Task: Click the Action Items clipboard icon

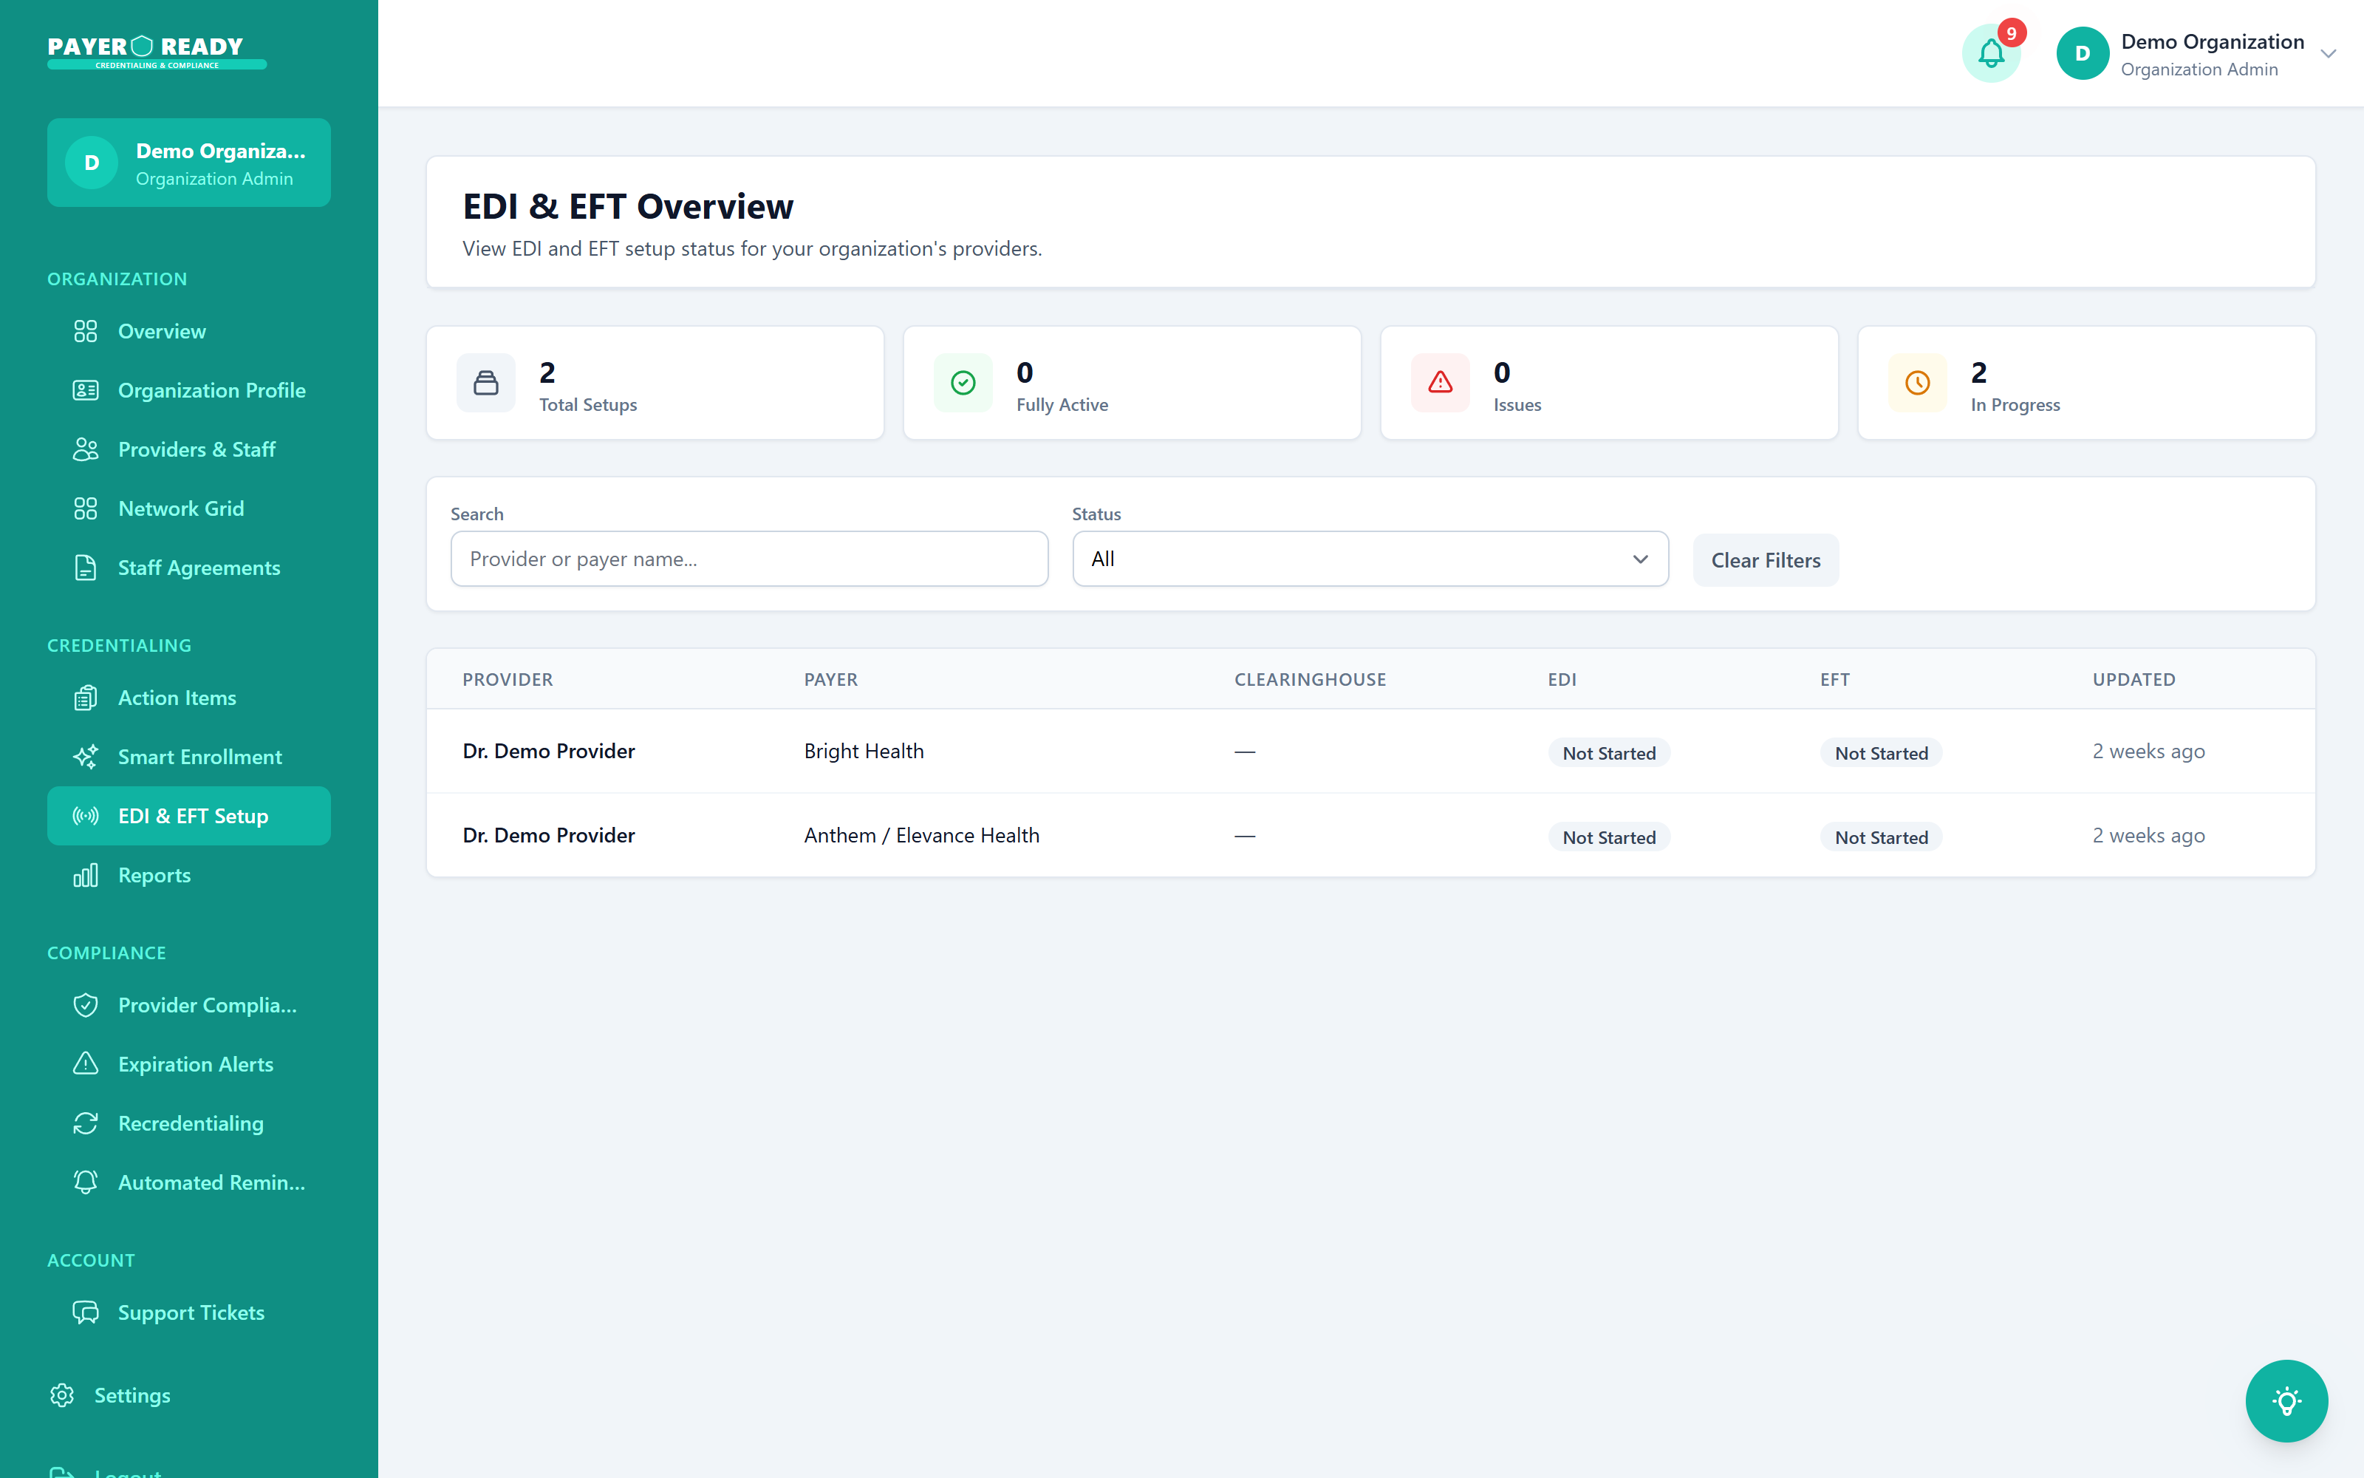Action: 86,698
